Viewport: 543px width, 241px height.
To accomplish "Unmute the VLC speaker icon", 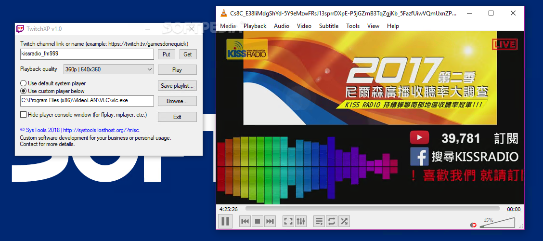I will (473, 225).
